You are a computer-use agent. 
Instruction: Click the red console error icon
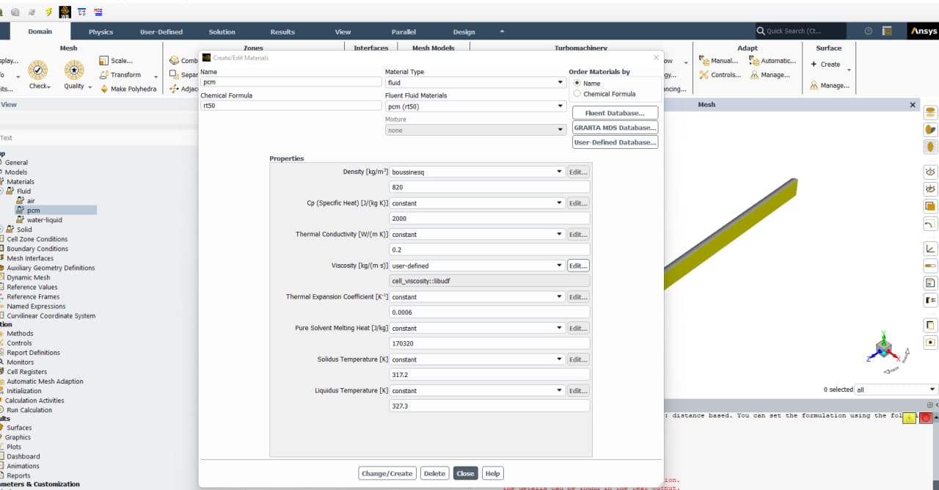(x=926, y=417)
